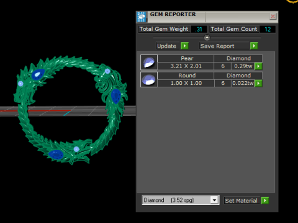Click the Set Material button label
This screenshot has width=298, height=223.
click(x=242, y=201)
